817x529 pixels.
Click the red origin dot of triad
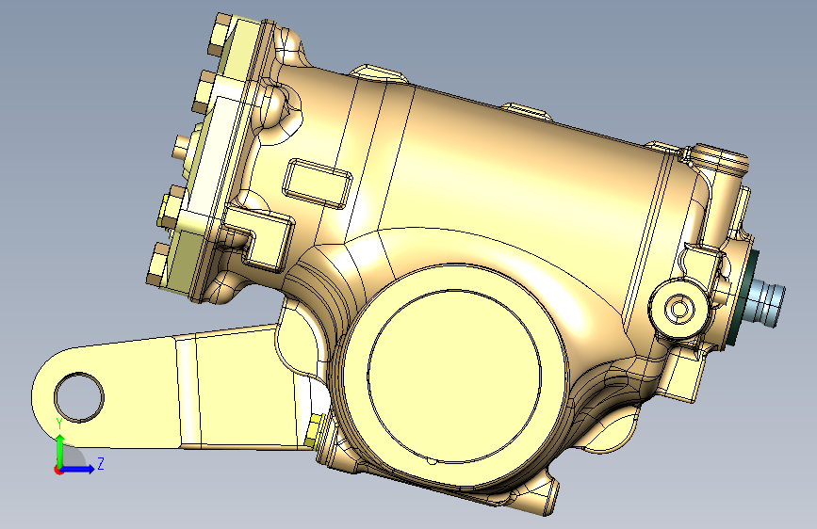pyautogui.click(x=57, y=470)
